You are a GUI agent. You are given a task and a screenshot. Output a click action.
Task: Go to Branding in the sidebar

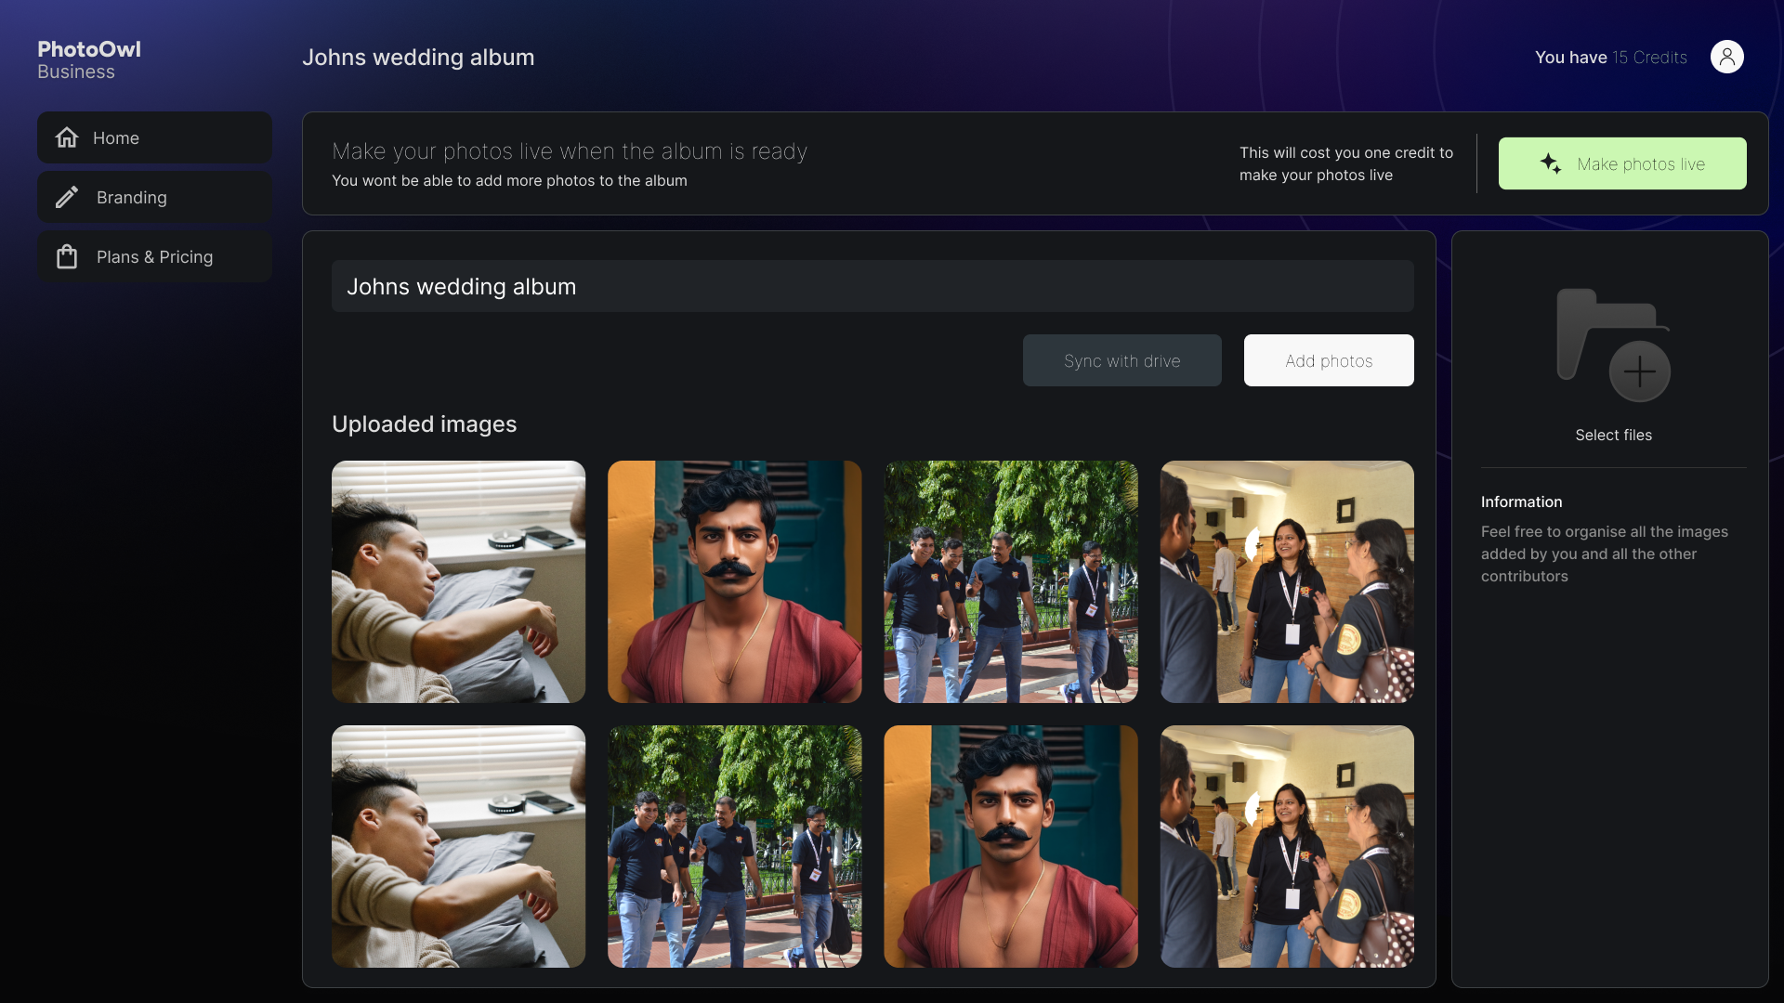[154, 197]
